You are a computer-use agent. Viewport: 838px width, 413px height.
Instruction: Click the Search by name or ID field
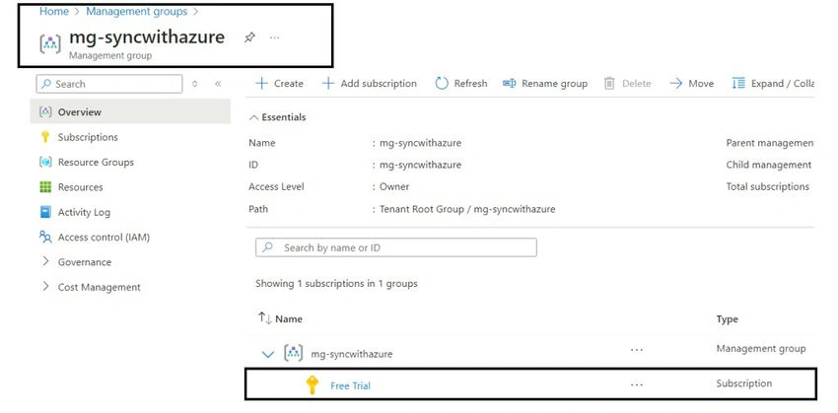396,247
